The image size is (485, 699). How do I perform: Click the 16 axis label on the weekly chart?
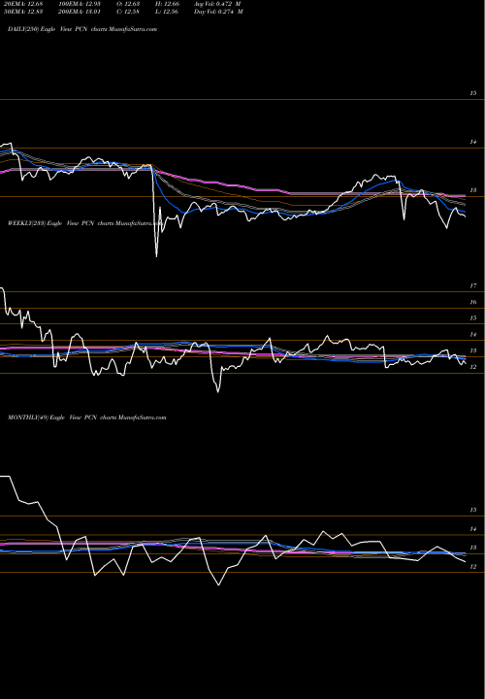473,302
